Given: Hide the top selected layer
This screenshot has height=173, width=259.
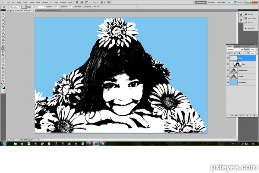Looking at the screenshot, I should coord(228,58).
